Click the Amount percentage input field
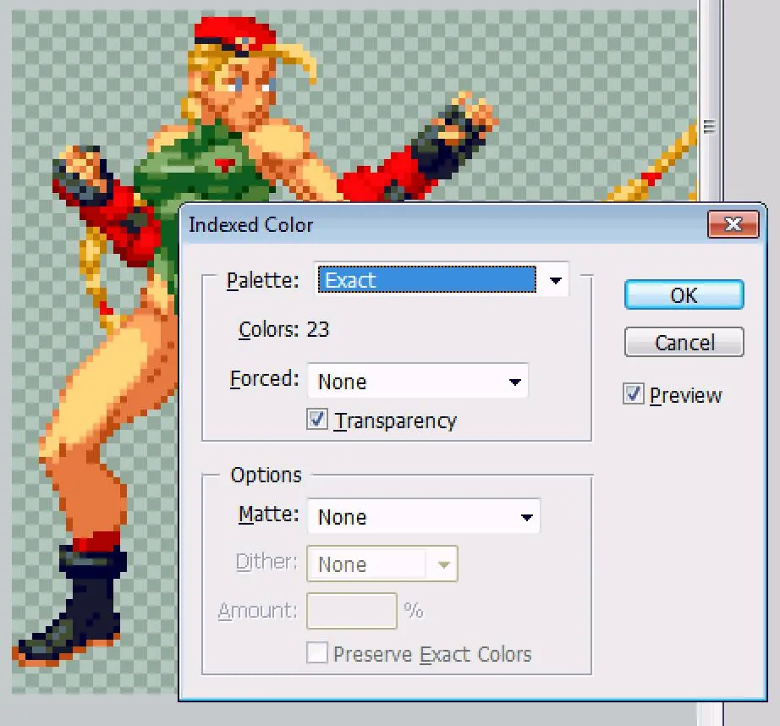 352,611
